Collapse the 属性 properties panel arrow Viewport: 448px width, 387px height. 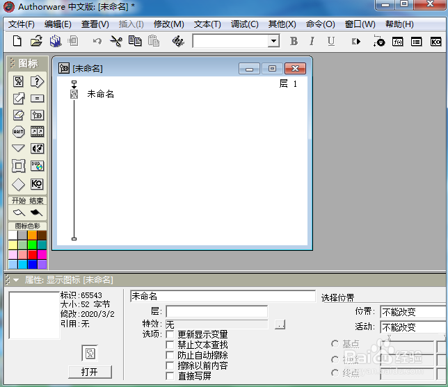tap(16, 280)
